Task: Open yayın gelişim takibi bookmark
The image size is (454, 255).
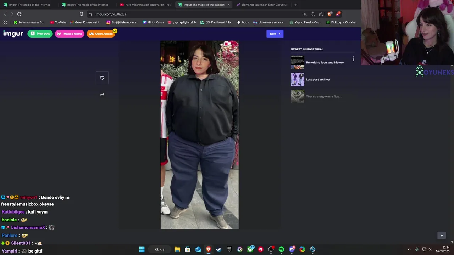Action: 182,22
